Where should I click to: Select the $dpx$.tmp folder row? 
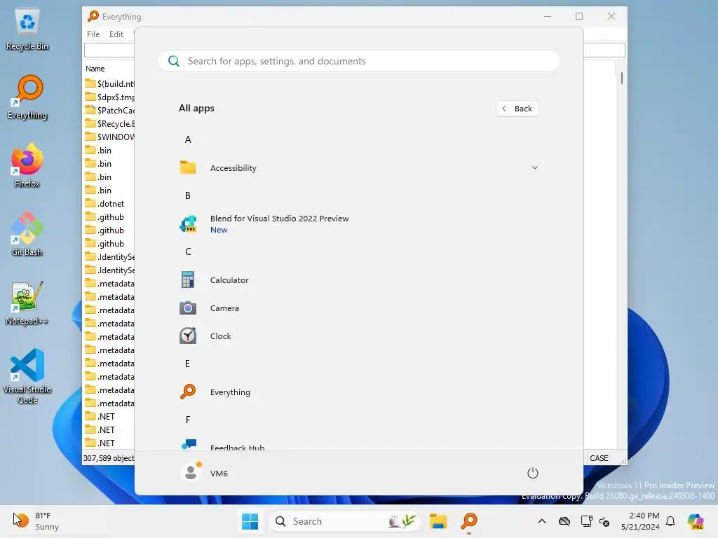pos(109,97)
